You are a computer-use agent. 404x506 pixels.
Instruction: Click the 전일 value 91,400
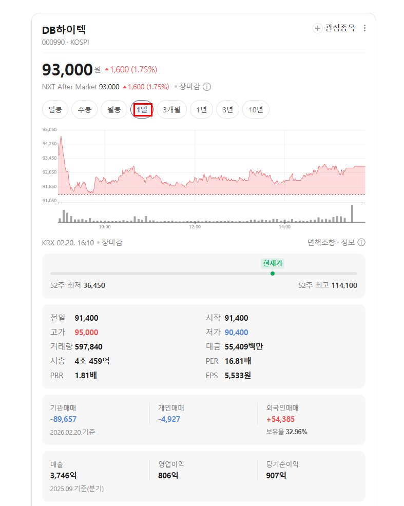tap(86, 318)
